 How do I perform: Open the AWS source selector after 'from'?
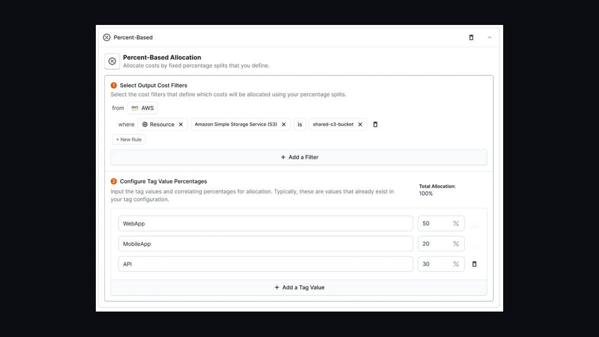coord(142,108)
